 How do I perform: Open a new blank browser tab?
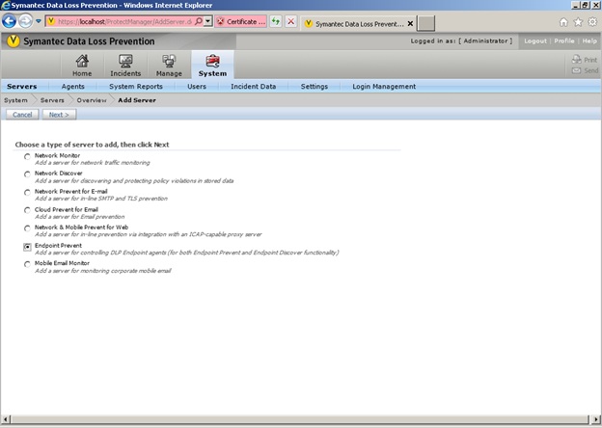point(425,23)
